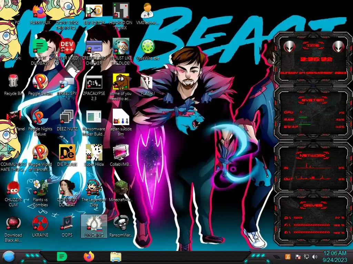This screenshot has height=264, width=353.
Task: Open the dog icon labeled some of you need to ac...
Action: (121, 88)
